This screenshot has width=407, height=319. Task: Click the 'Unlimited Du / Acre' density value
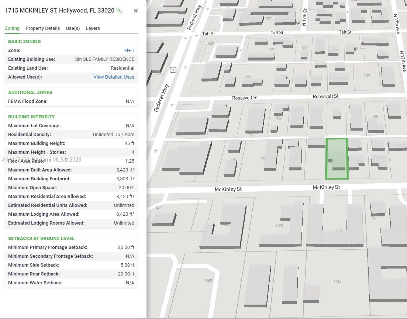point(113,134)
